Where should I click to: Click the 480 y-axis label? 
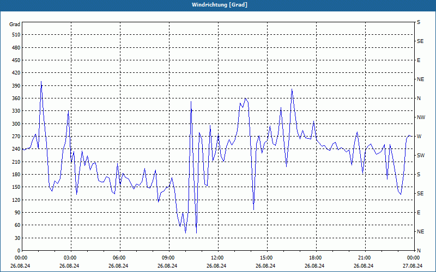pyautogui.click(x=16, y=48)
